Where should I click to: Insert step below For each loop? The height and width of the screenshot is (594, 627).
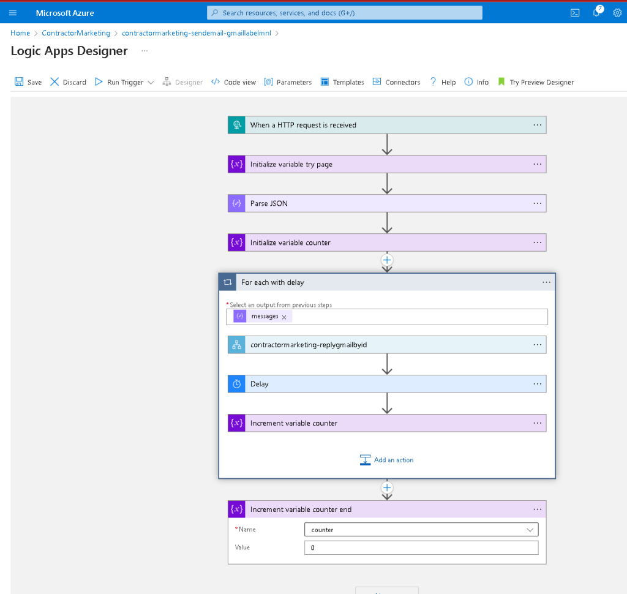click(x=387, y=487)
